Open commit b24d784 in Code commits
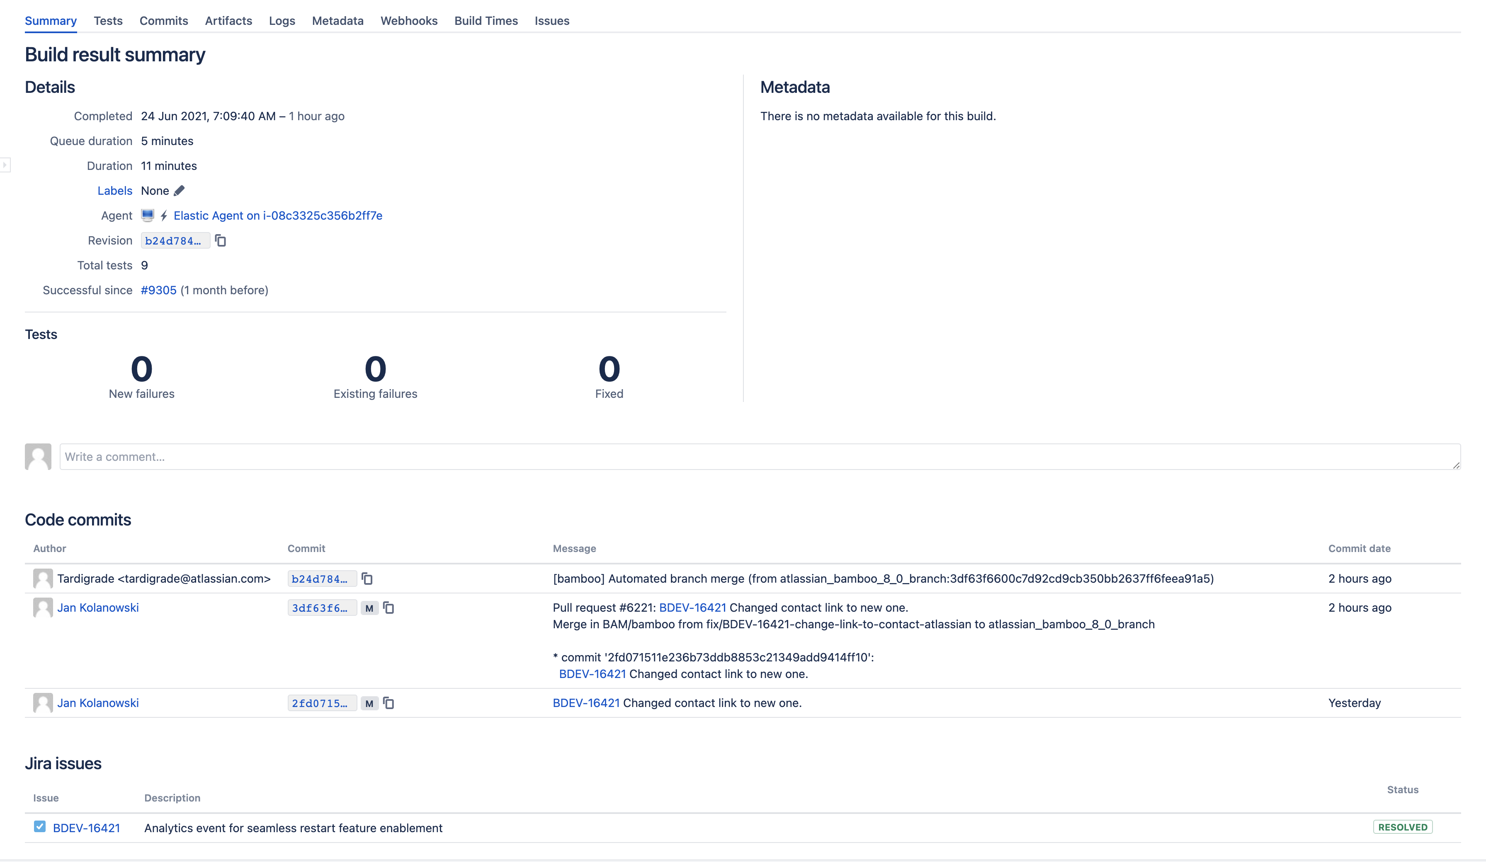This screenshot has width=1486, height=862. click(322, 579)
